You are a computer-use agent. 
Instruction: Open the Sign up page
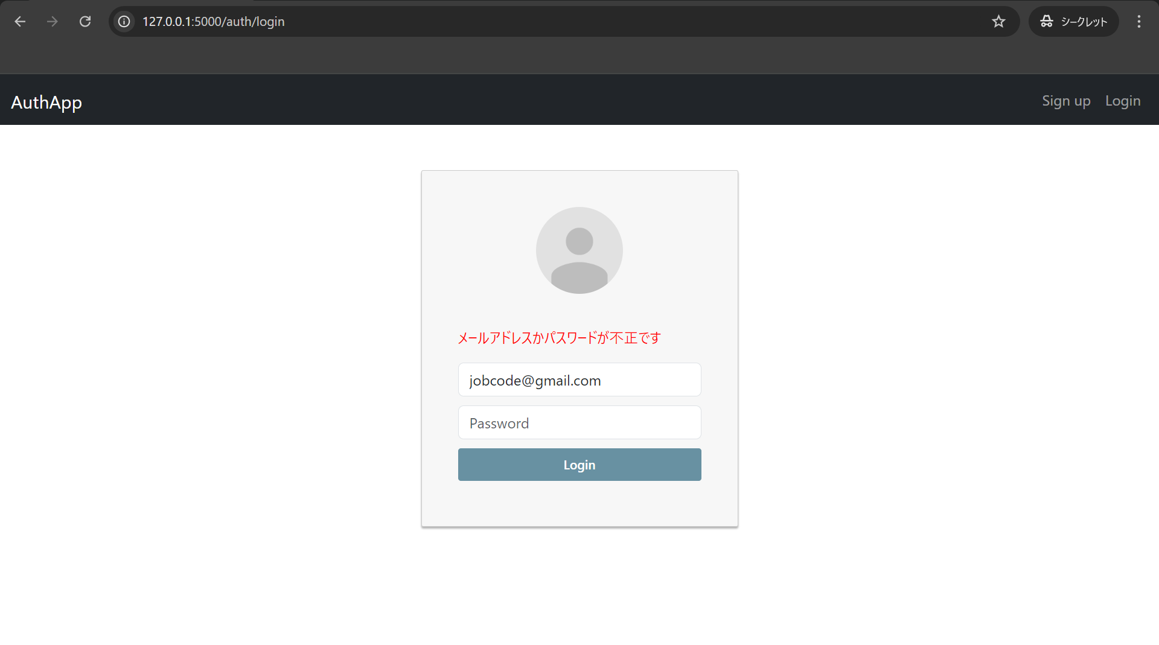1066,101
